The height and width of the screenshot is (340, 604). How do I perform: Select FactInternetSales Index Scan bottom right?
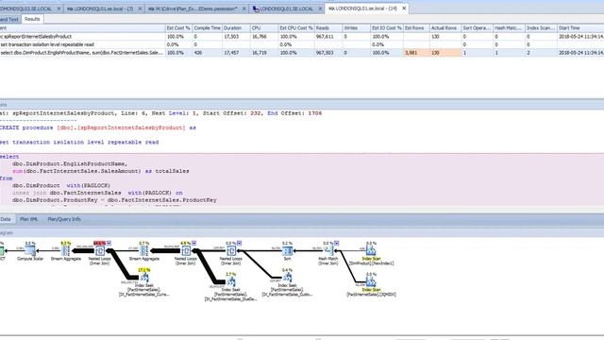click(x=371, y=284)
